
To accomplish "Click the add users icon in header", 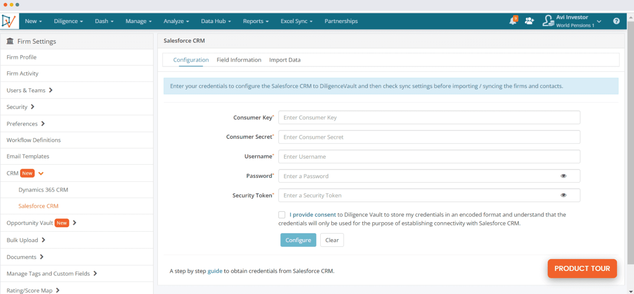I will pyautogui.click(x=529, y=21).
